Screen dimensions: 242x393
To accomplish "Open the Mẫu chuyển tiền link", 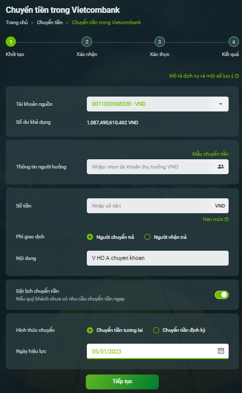I will click(210, 154).
